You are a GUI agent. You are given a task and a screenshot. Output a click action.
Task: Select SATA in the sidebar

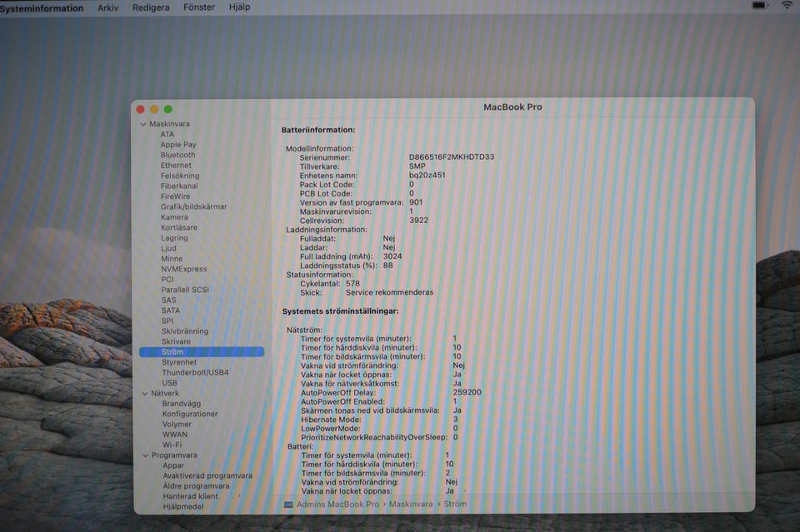[171, 311]
